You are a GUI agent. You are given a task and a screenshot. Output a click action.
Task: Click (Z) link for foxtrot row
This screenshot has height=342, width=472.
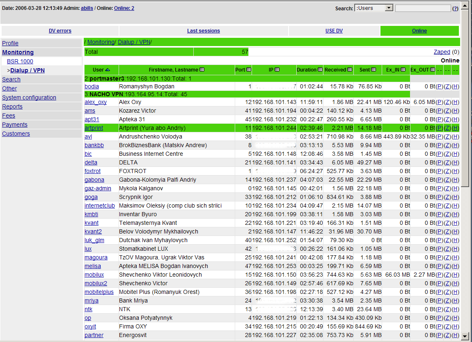click(447, 171)
